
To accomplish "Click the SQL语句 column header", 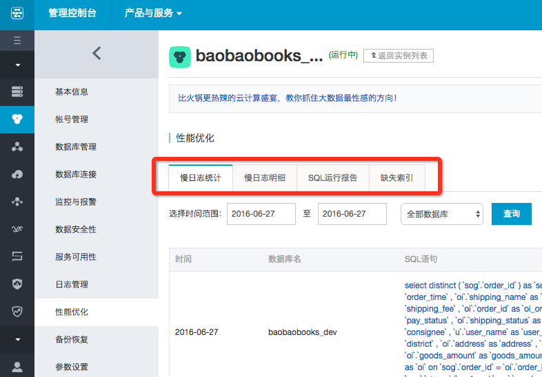I will (x=421, y=259).
